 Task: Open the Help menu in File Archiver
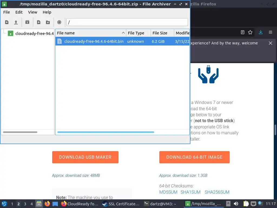47,12
